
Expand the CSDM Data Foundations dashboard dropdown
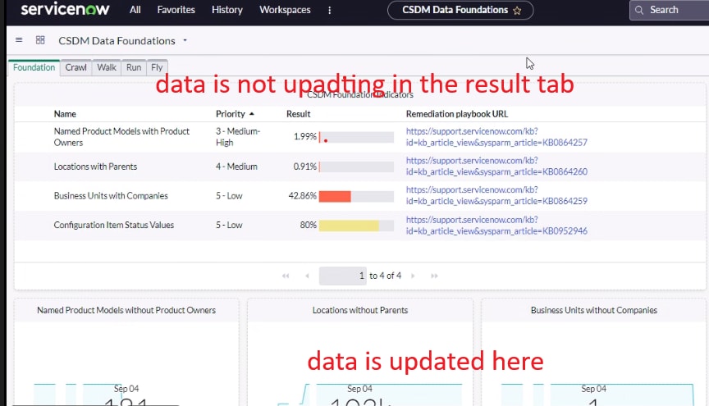pos(185,41)
